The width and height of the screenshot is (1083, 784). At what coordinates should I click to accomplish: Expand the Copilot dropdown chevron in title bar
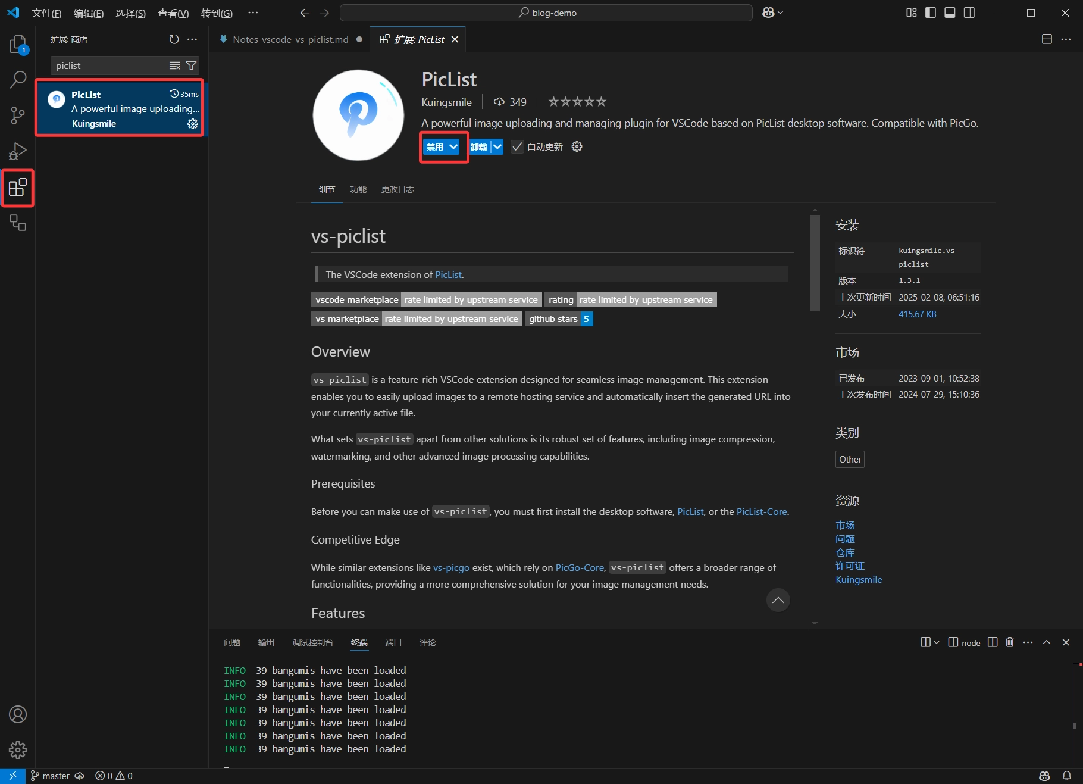click(781, 13)
